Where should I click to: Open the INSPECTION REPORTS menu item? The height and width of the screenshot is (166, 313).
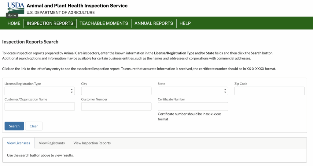click(x=50, y=23)
